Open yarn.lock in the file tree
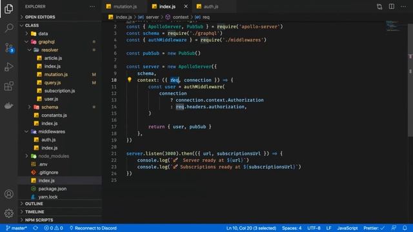This screenshot has height=232, width=413. (60, 197)
